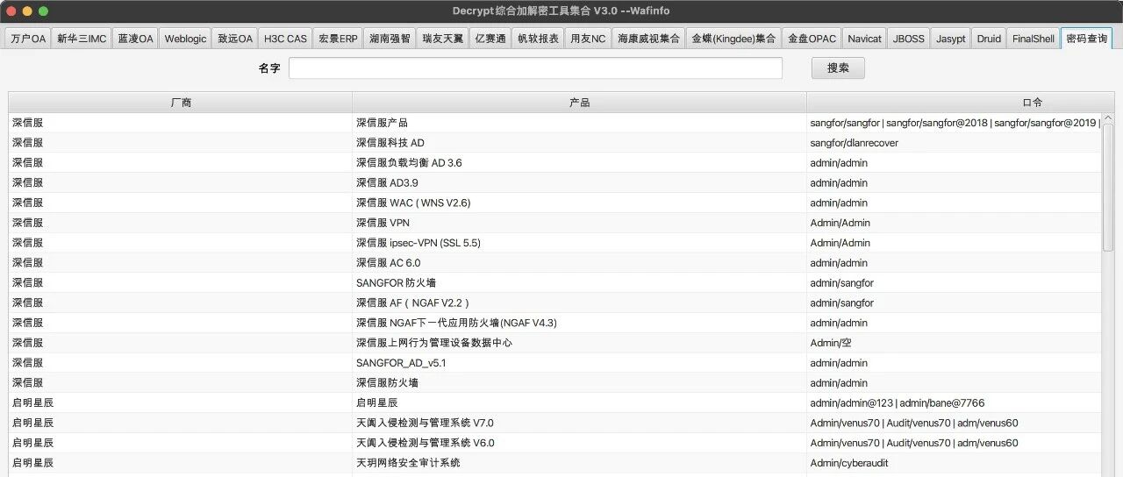Select the 蓝凌OA tab
This screenshot has height=477, width=1123.
pyautogui.click(x=135, y=39)
